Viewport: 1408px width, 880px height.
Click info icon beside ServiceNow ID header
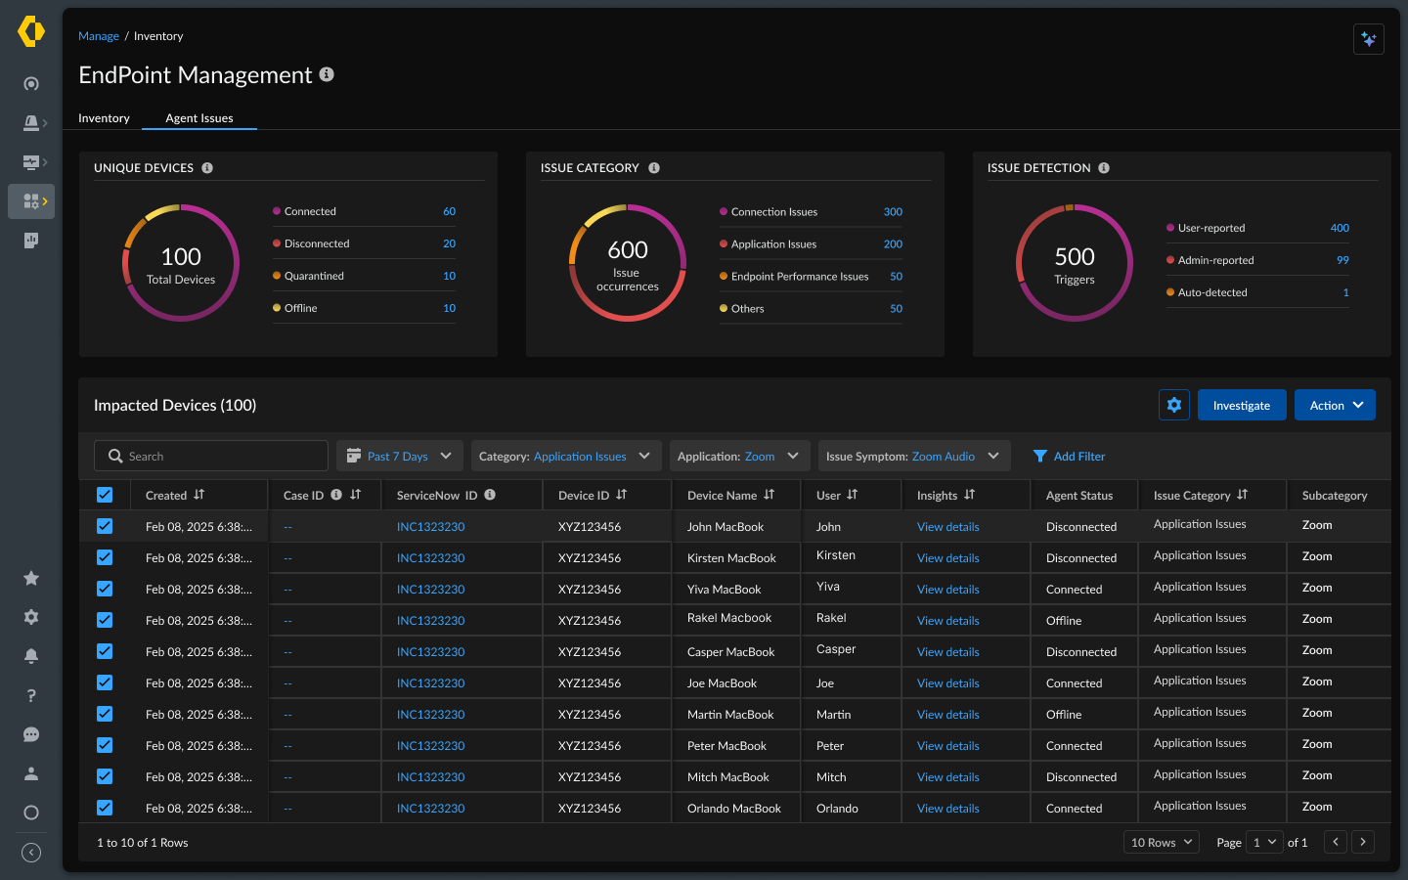pos(490,495)
